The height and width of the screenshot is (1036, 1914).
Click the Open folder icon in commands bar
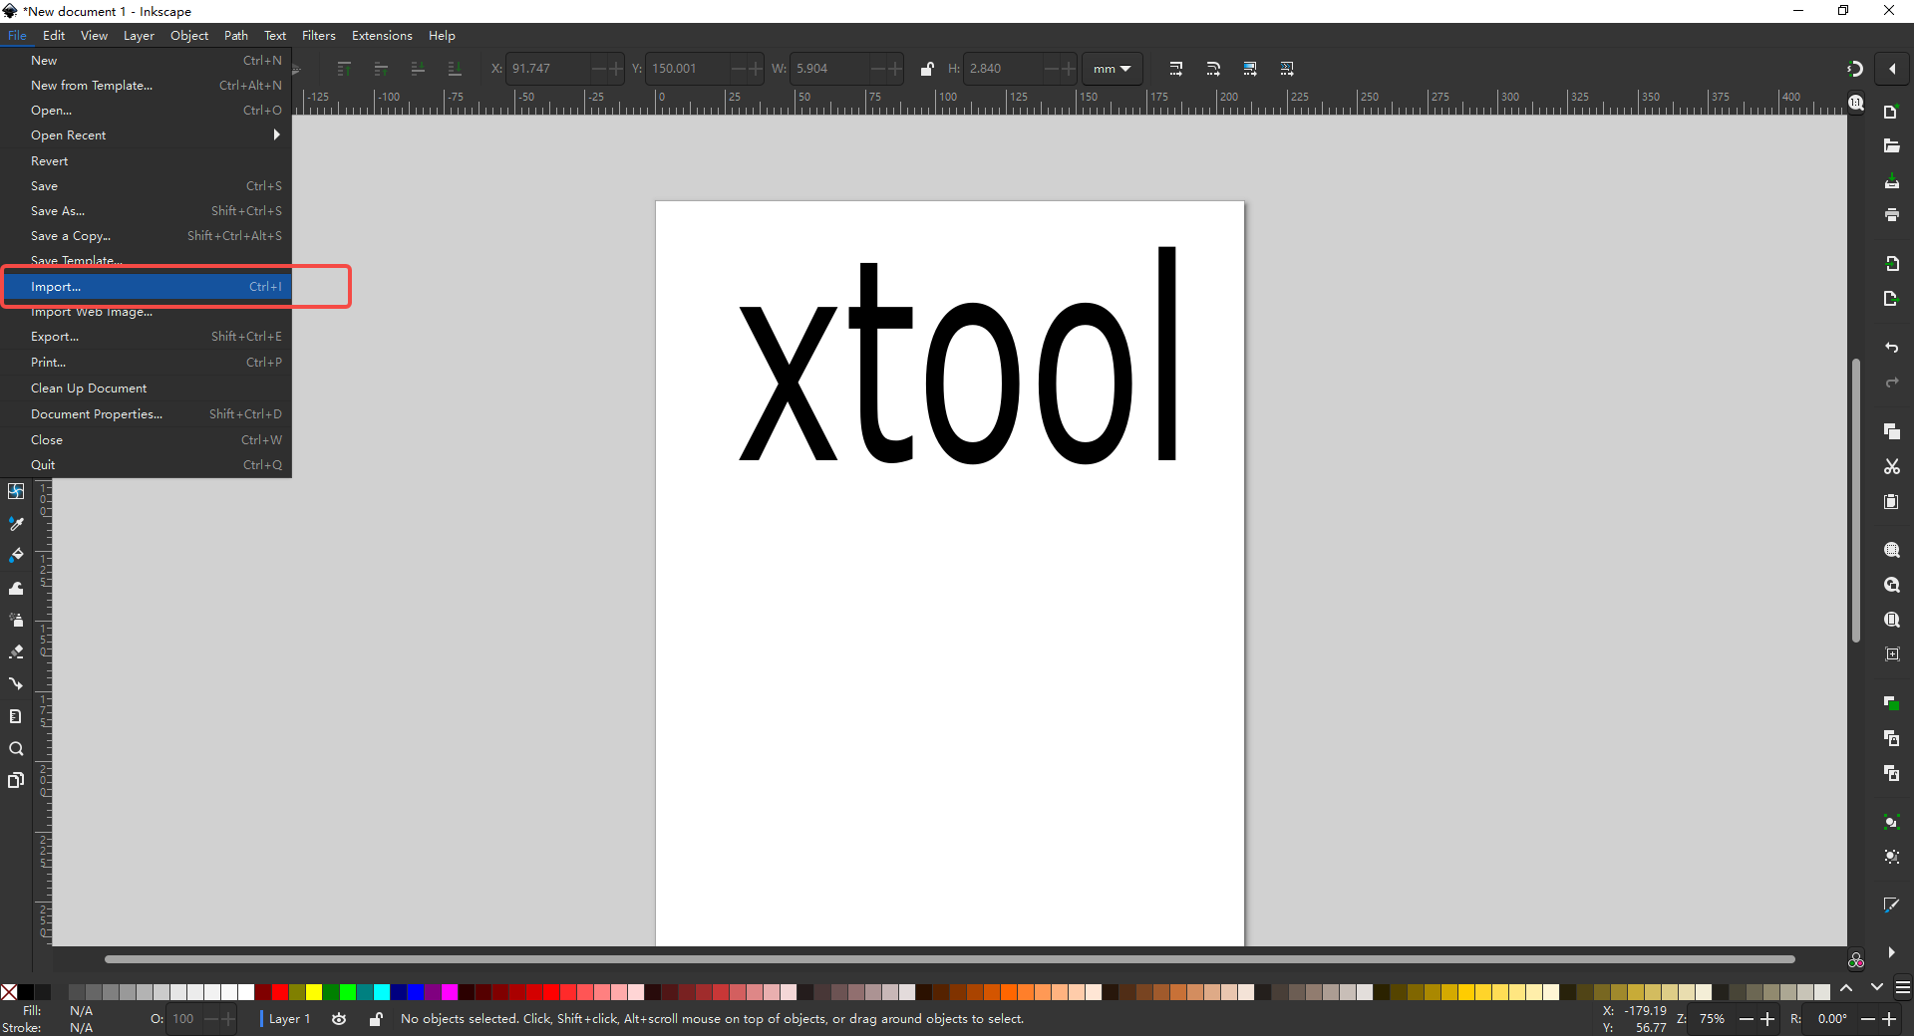[1891, 146]
